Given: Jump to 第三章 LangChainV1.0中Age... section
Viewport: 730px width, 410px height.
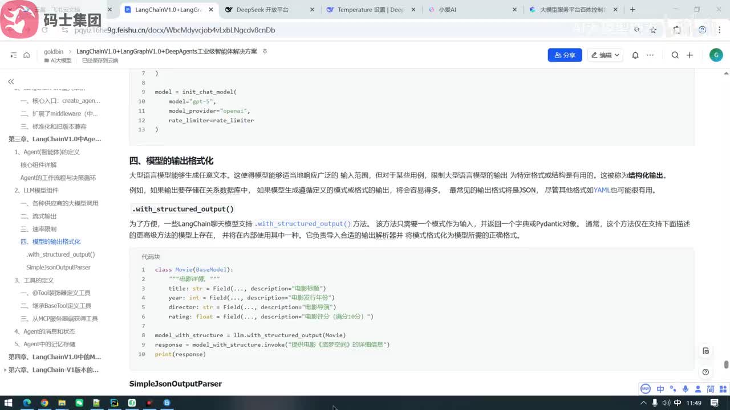Looking at the screenshot, I should tap(55, 139).
